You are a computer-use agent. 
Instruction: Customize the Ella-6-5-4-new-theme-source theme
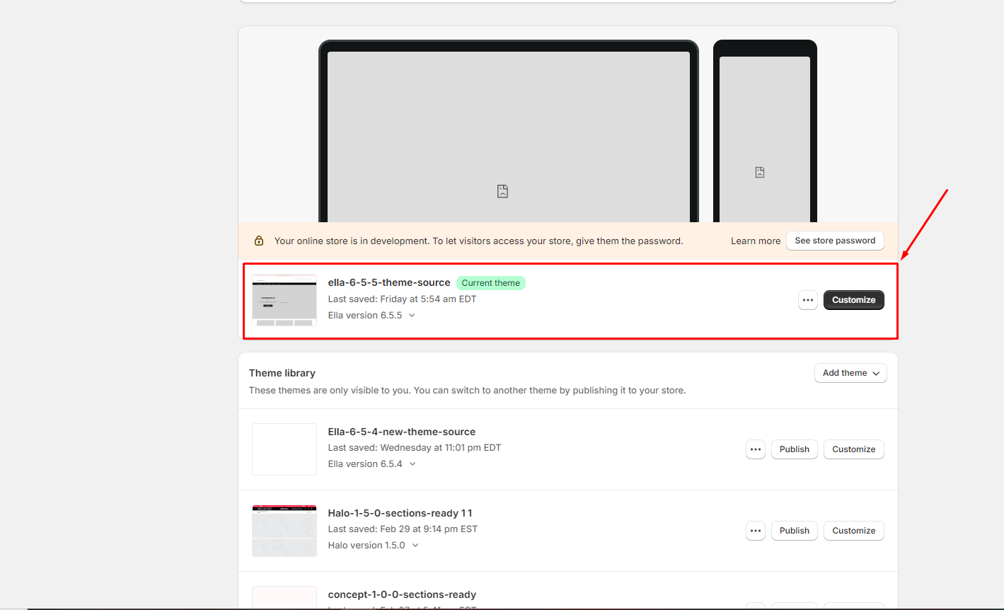[x=853, y=449]
